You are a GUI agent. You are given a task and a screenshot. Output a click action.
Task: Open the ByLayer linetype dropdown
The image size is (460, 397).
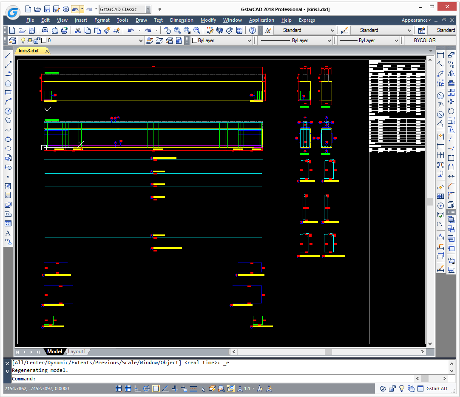tap(329, 40)
